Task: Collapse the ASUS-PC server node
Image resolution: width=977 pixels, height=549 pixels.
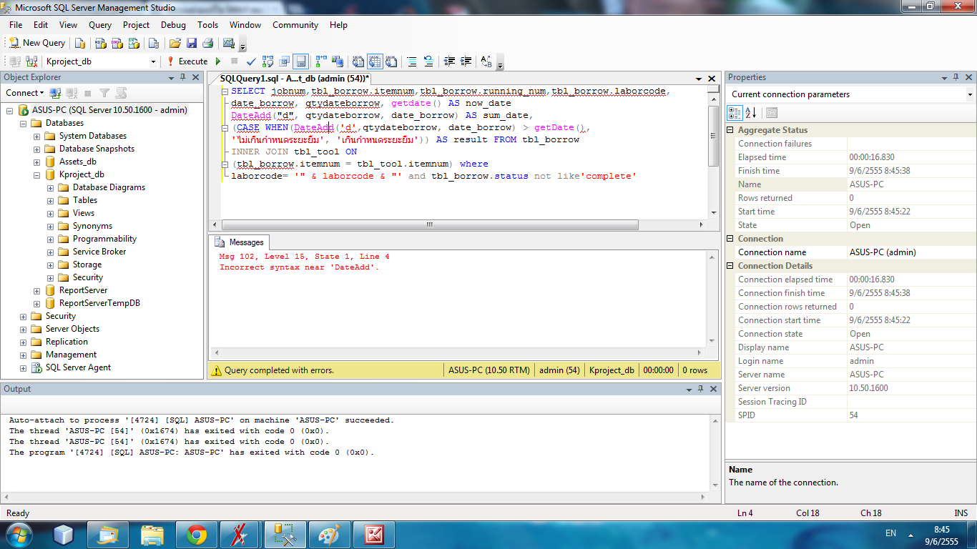Action: [x=10, y=110]
